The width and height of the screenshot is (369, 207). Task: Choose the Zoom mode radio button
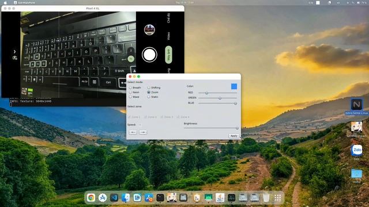pos(149,92)
